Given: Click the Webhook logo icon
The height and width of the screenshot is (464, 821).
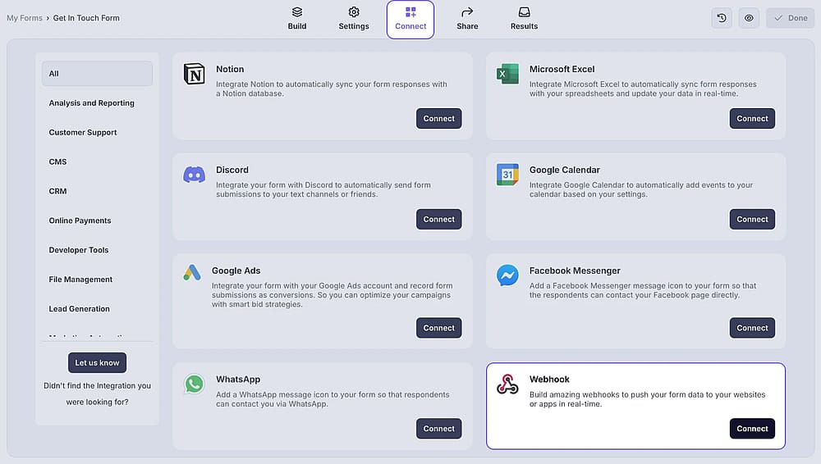Looking at the screenshot, I should click(x=507, y=384).
